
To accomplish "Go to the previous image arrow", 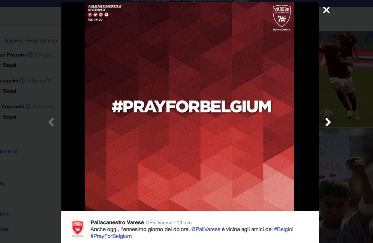I will [51, 122].
